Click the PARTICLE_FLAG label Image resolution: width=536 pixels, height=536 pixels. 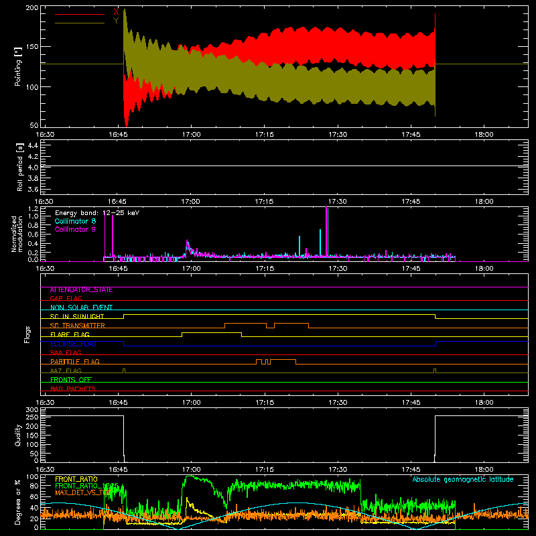click(x=75, y=362)
